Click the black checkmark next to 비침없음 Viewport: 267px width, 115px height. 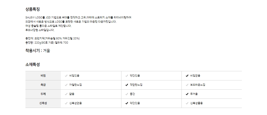pyautogui.click(x=187, y=76)
